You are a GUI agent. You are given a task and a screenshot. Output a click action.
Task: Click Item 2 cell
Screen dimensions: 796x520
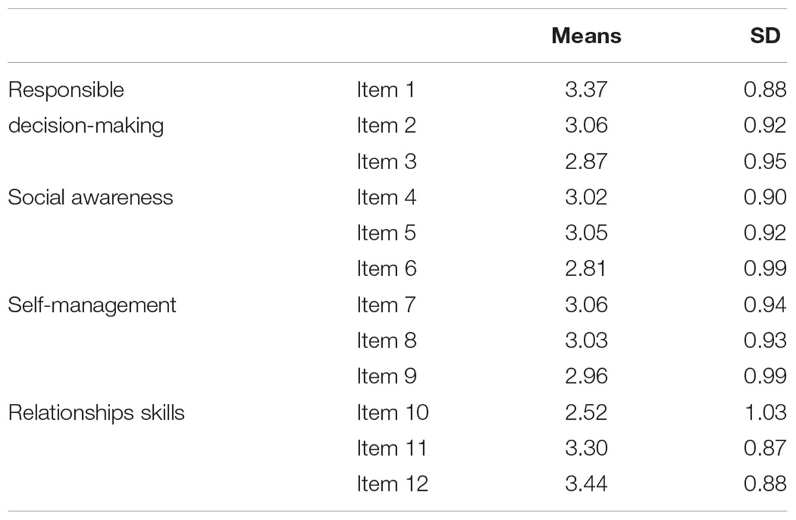(x=386, y=126)
